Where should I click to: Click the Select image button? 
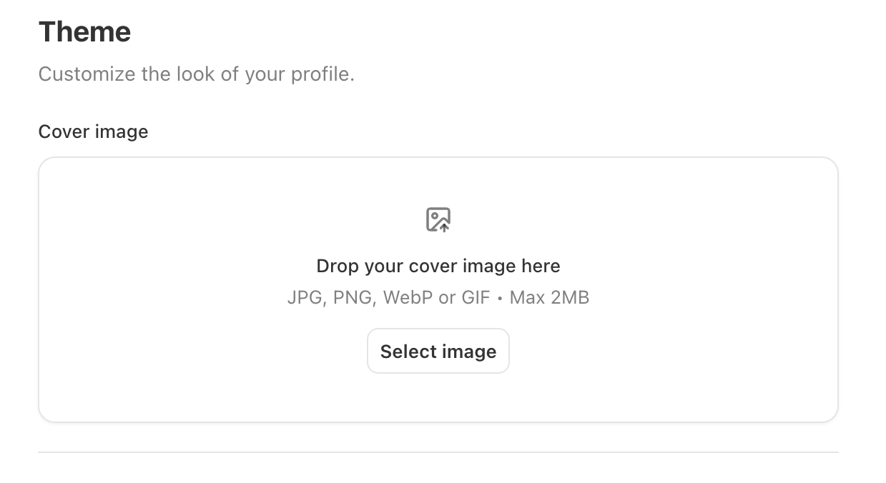(438, 351)
